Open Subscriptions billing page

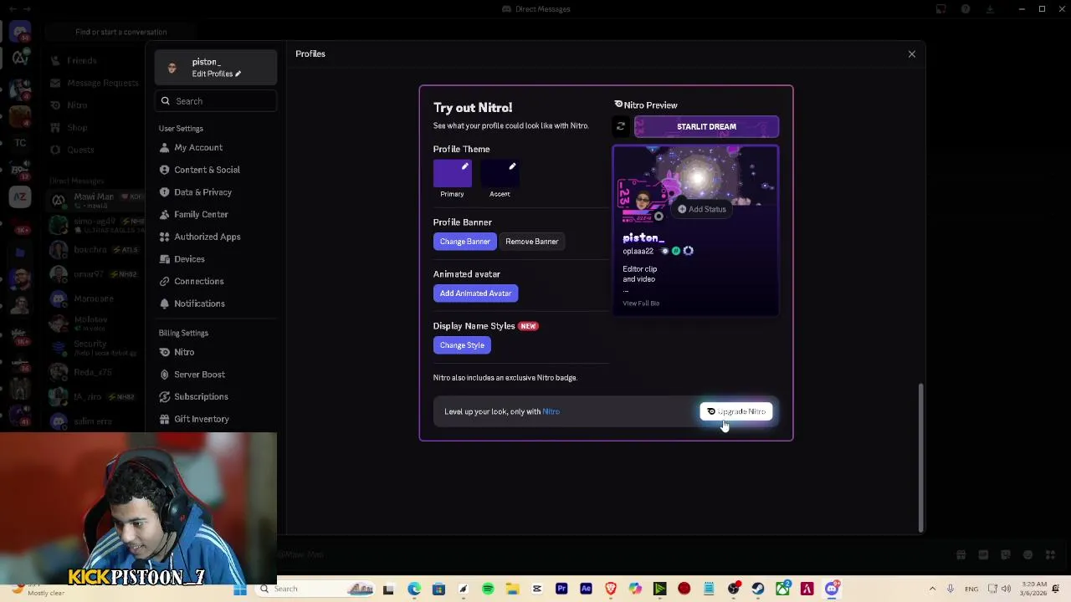click(x=215, y=397)
